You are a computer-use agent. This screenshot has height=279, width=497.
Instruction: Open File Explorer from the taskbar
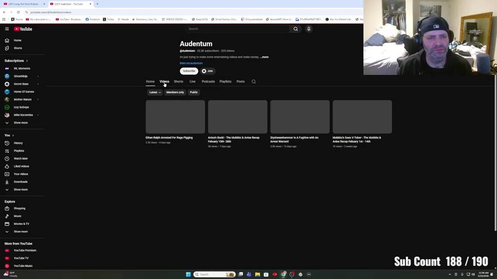[257, 274]
